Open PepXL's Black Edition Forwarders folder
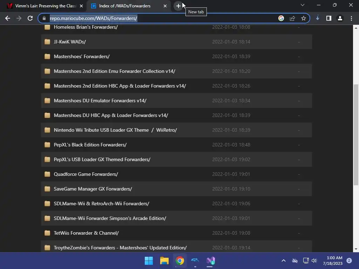The height and width of the screenshot is (269, 359). (90, 145)
